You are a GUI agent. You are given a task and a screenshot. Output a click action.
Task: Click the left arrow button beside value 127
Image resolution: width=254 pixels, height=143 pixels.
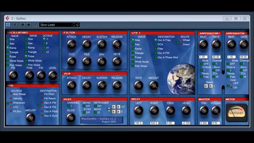[114, 107]
